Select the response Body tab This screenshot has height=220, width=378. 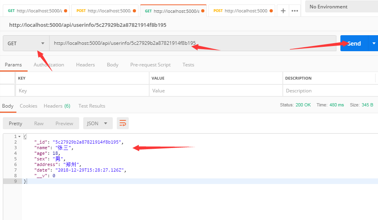coord(8,106)
